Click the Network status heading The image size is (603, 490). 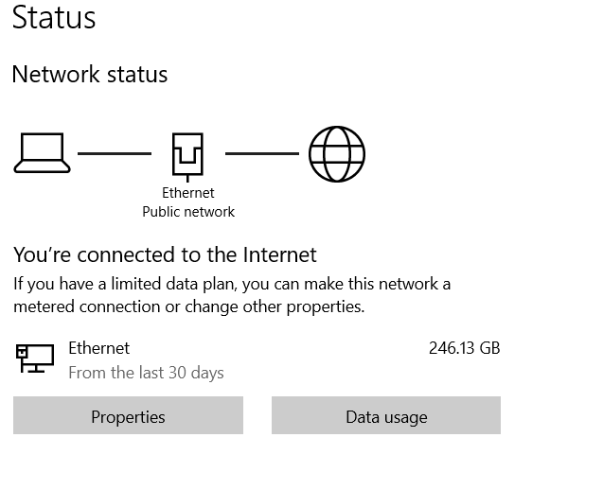[89, 75]
